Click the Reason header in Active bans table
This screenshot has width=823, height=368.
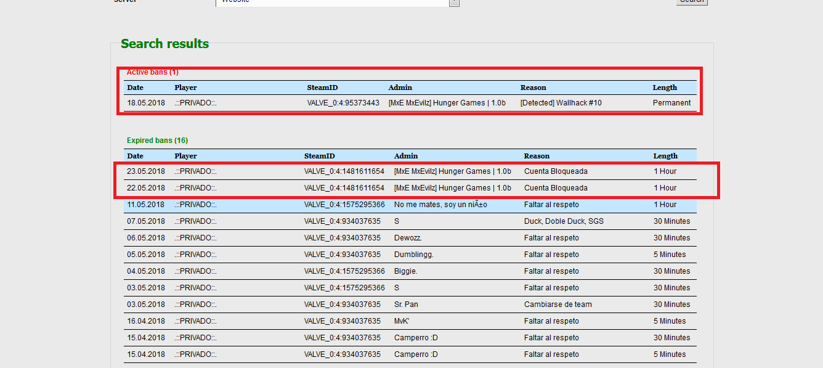pos(533,88)
